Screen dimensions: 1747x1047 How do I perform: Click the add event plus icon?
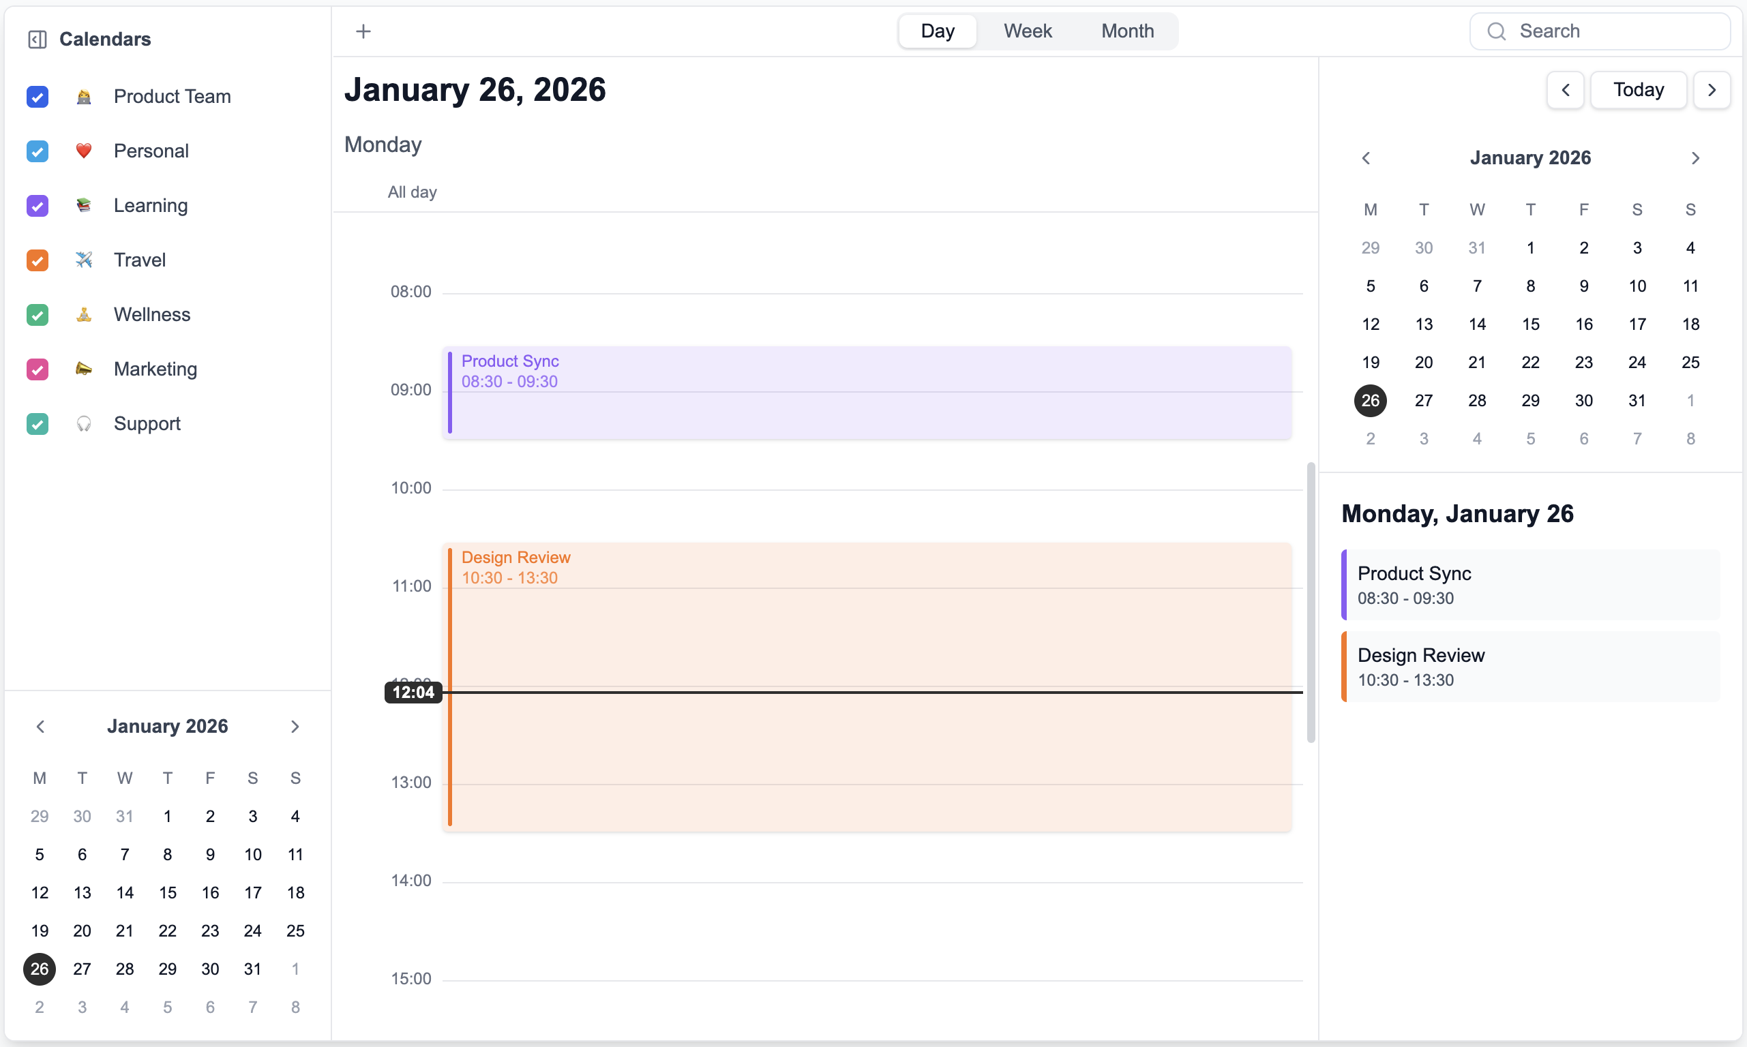tap(363, 31)
